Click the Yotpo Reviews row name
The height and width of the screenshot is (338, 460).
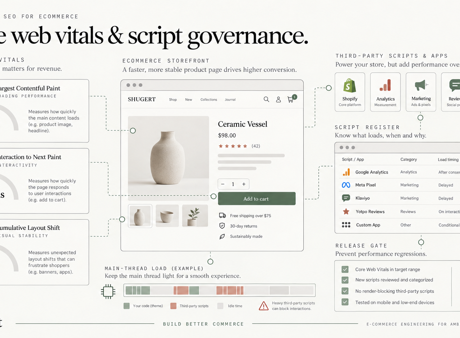coord(370,212)
